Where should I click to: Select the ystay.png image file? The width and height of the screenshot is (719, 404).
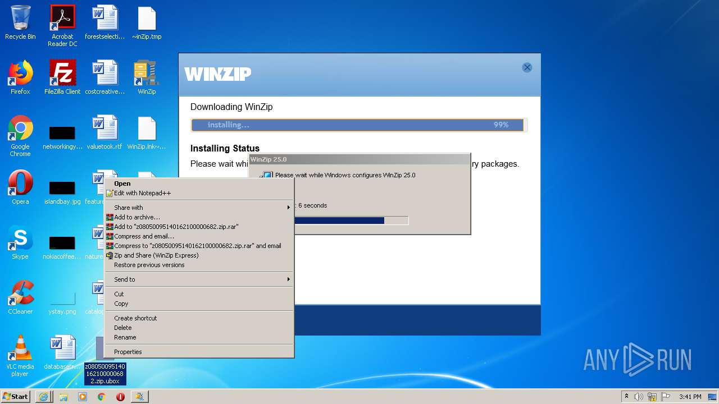pyautogui.click(x=62, y=303)
